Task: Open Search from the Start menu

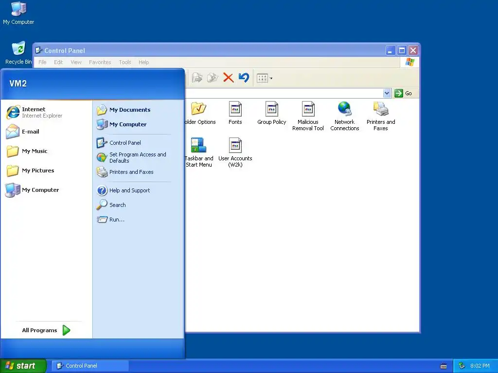Action: [111, 205]
